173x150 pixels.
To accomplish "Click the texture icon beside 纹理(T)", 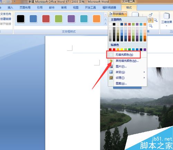I will click(111, 78).
